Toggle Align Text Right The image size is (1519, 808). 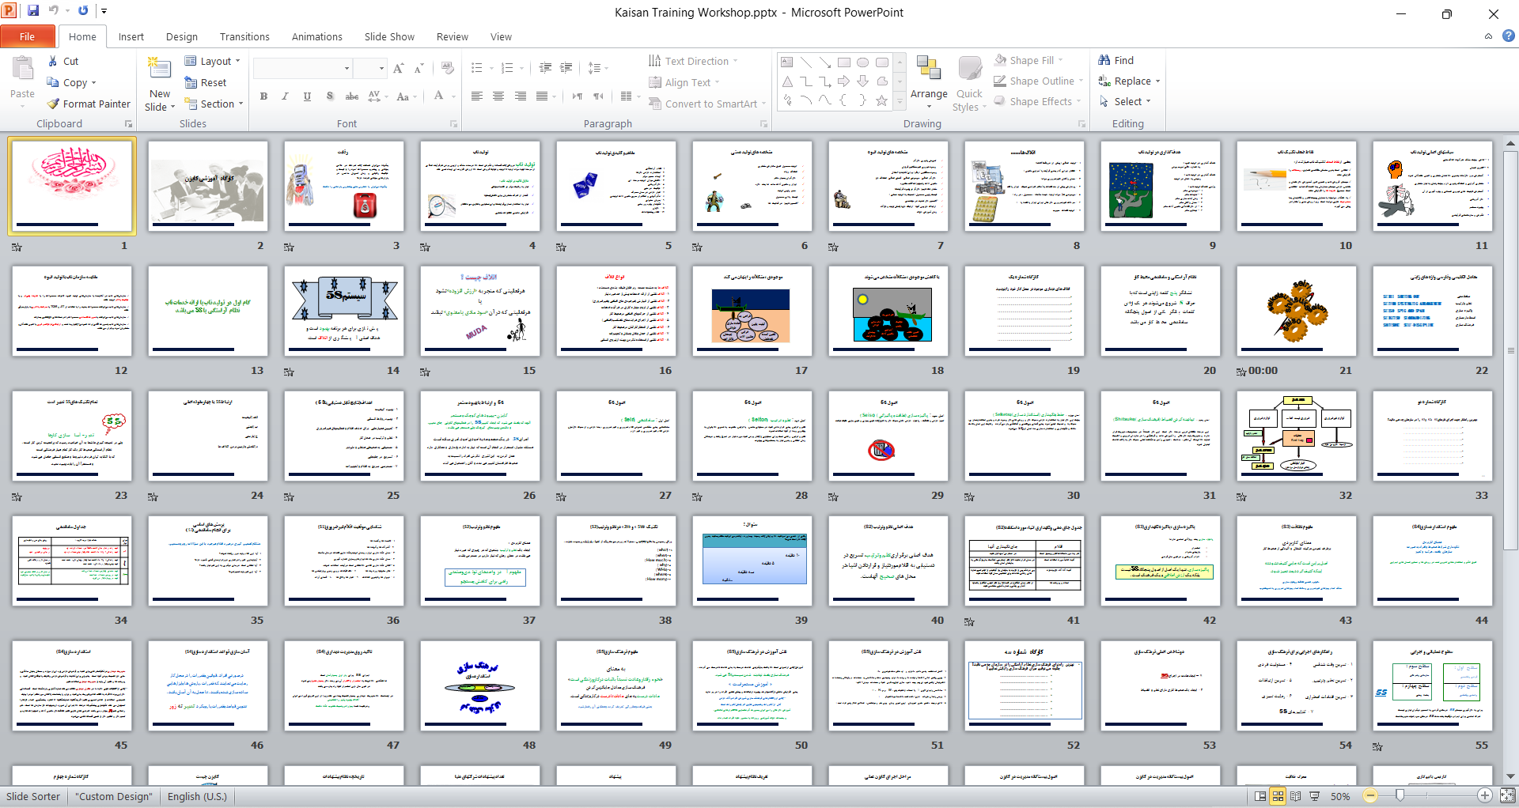520,96
